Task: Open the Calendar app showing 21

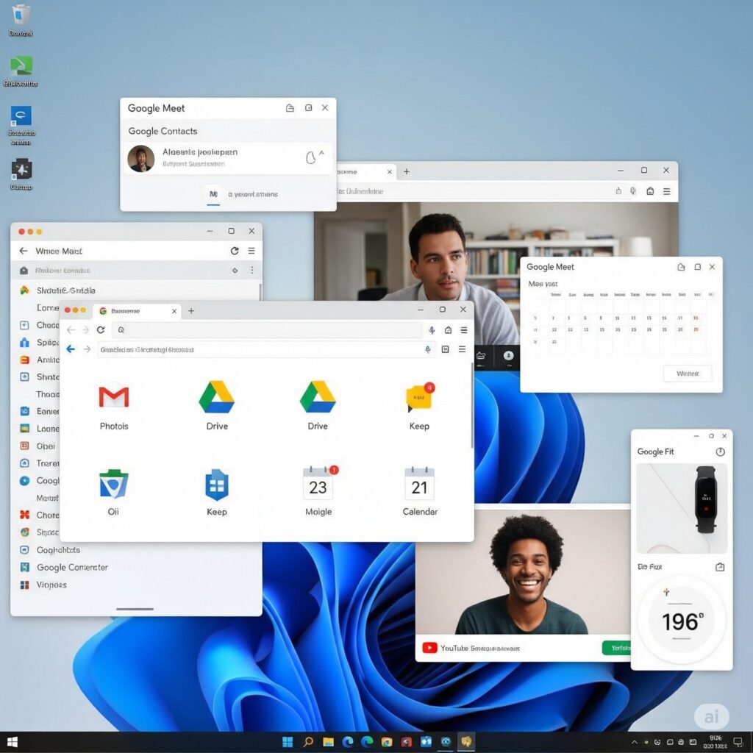Action: tap(419, 484)
